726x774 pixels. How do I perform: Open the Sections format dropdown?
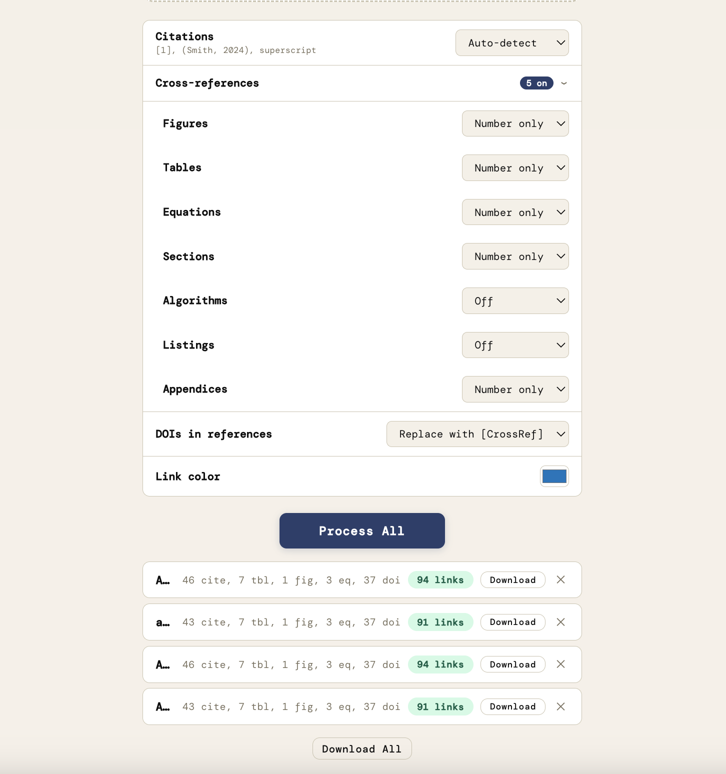[x=515, y=256]
